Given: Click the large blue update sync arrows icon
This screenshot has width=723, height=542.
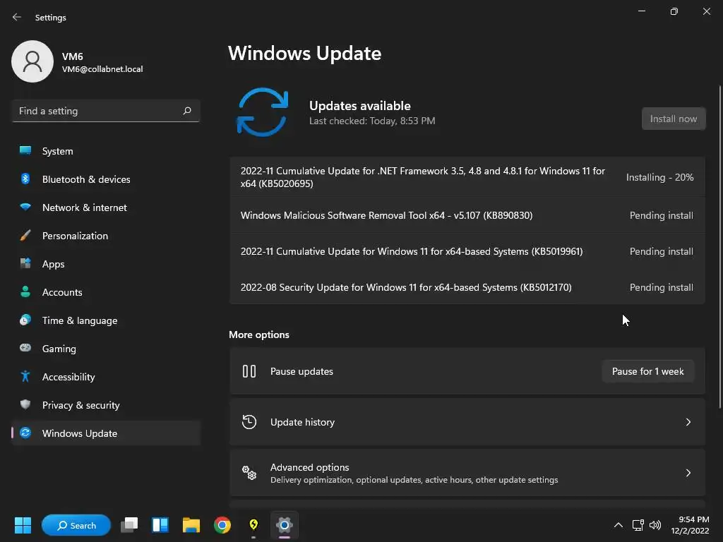Looking at the screenshot, I should coord(263,112).
